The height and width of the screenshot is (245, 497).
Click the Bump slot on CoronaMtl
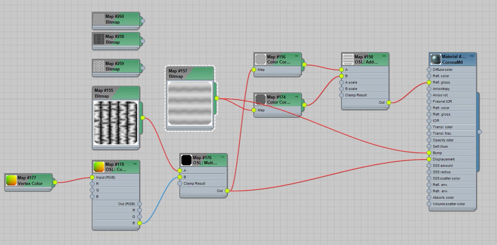tap(452, 153)
